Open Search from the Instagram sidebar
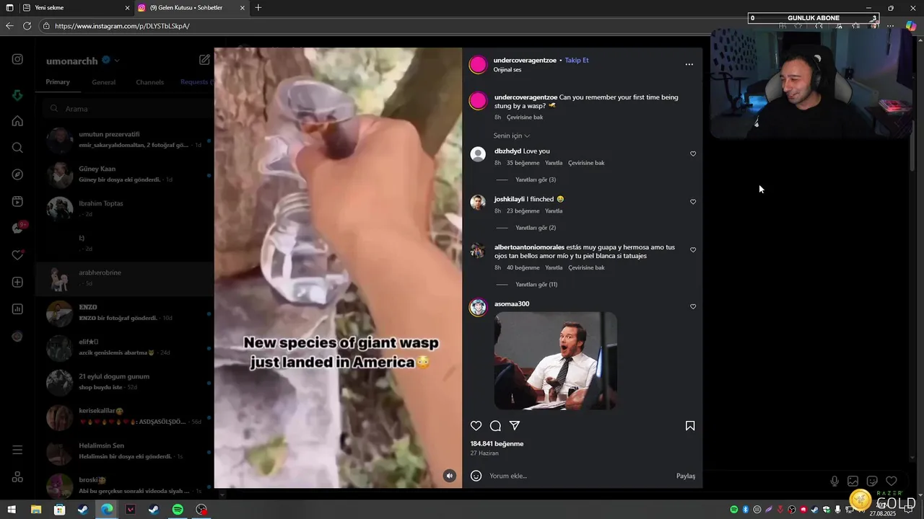This screenshot has height=519, width=924. pos(17,148)
